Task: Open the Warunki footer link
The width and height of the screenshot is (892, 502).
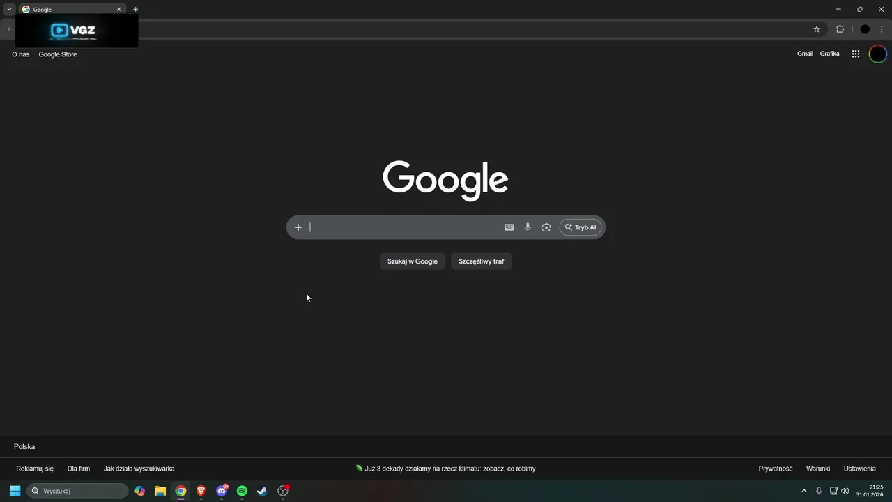Action: point(818,469)
